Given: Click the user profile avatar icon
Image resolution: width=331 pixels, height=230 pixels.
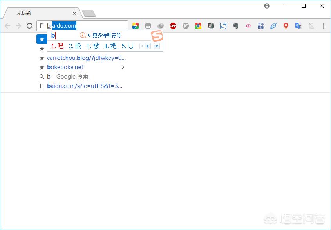Looking at the screenshot, I should [267, 6].
